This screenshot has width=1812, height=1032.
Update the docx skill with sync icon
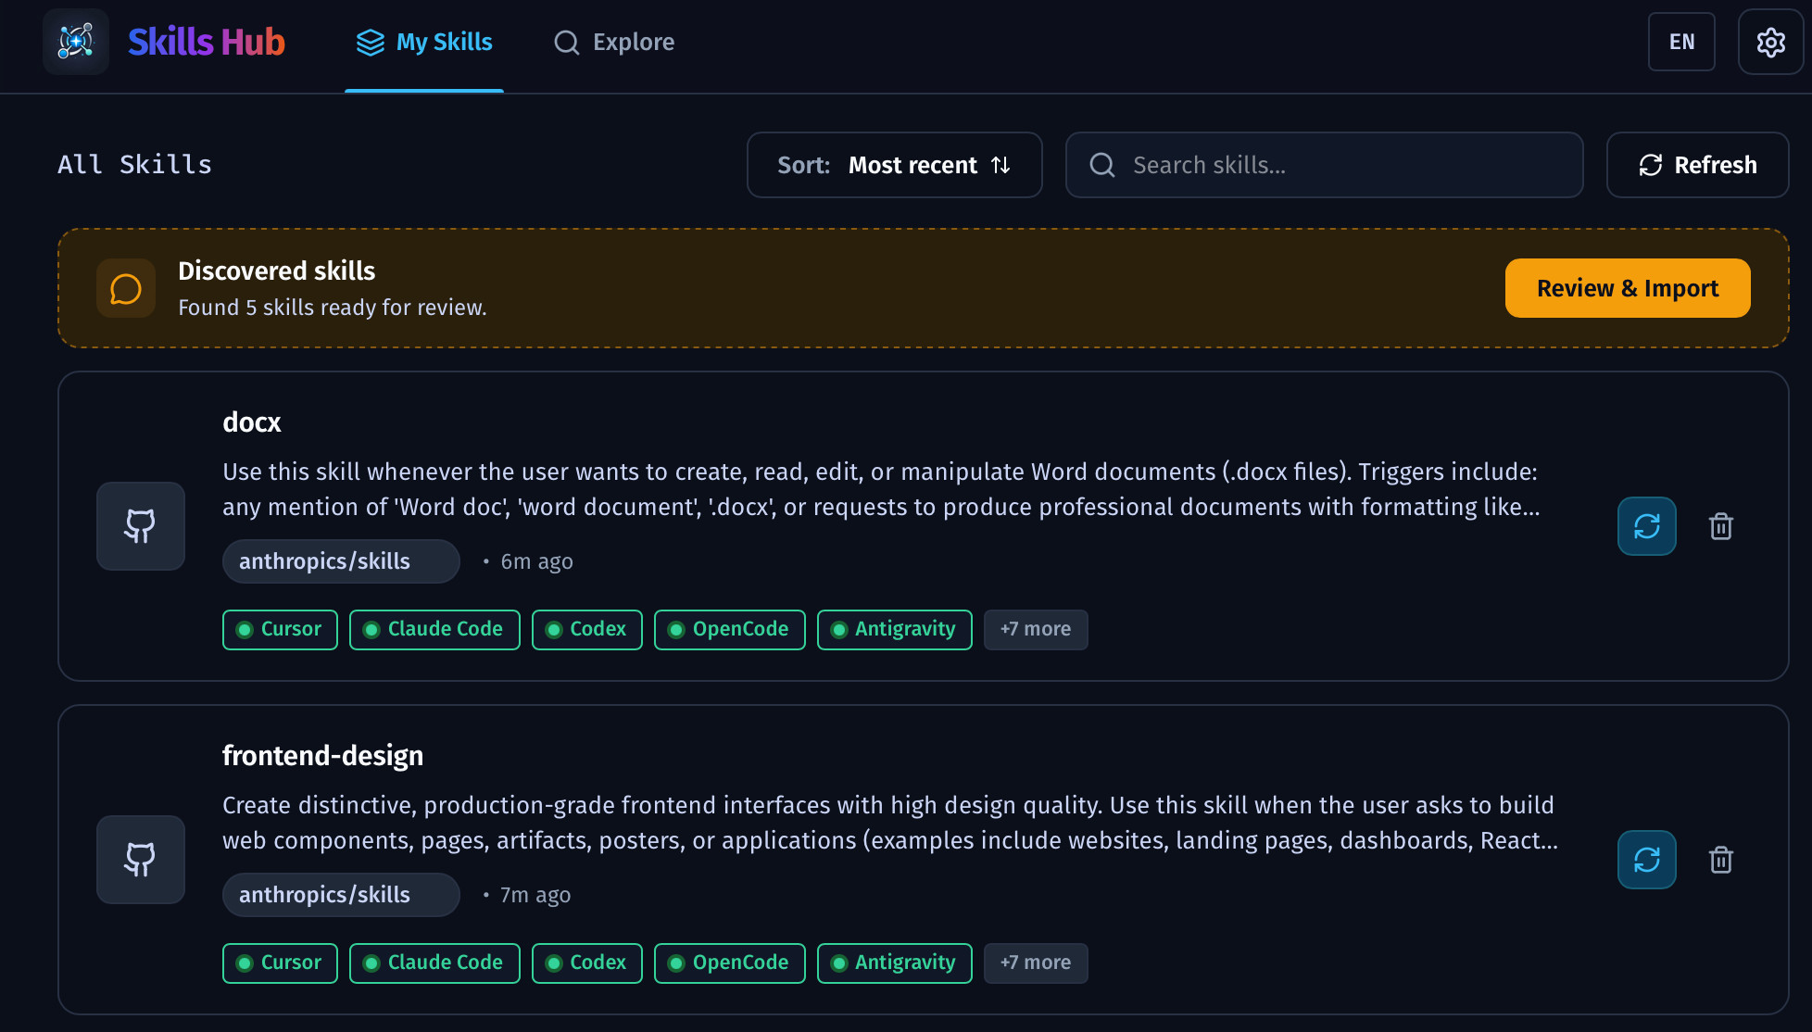click(1646, 526)
